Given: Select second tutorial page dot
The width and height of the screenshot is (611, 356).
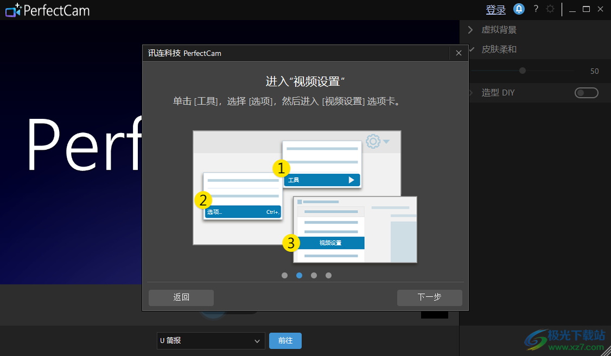Looking at the screenshot, I should [300, 275].
